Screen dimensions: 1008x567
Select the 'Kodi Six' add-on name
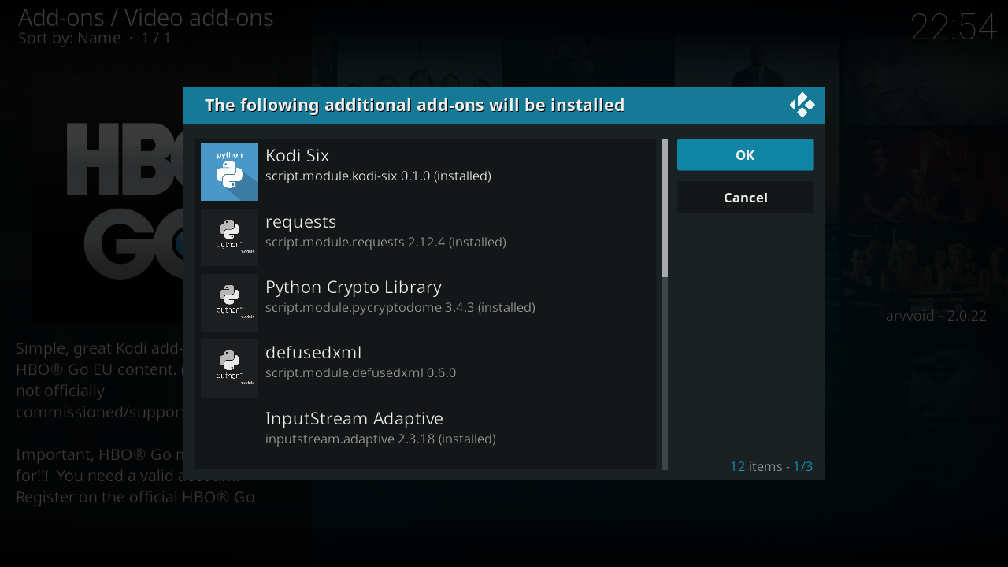297,155
